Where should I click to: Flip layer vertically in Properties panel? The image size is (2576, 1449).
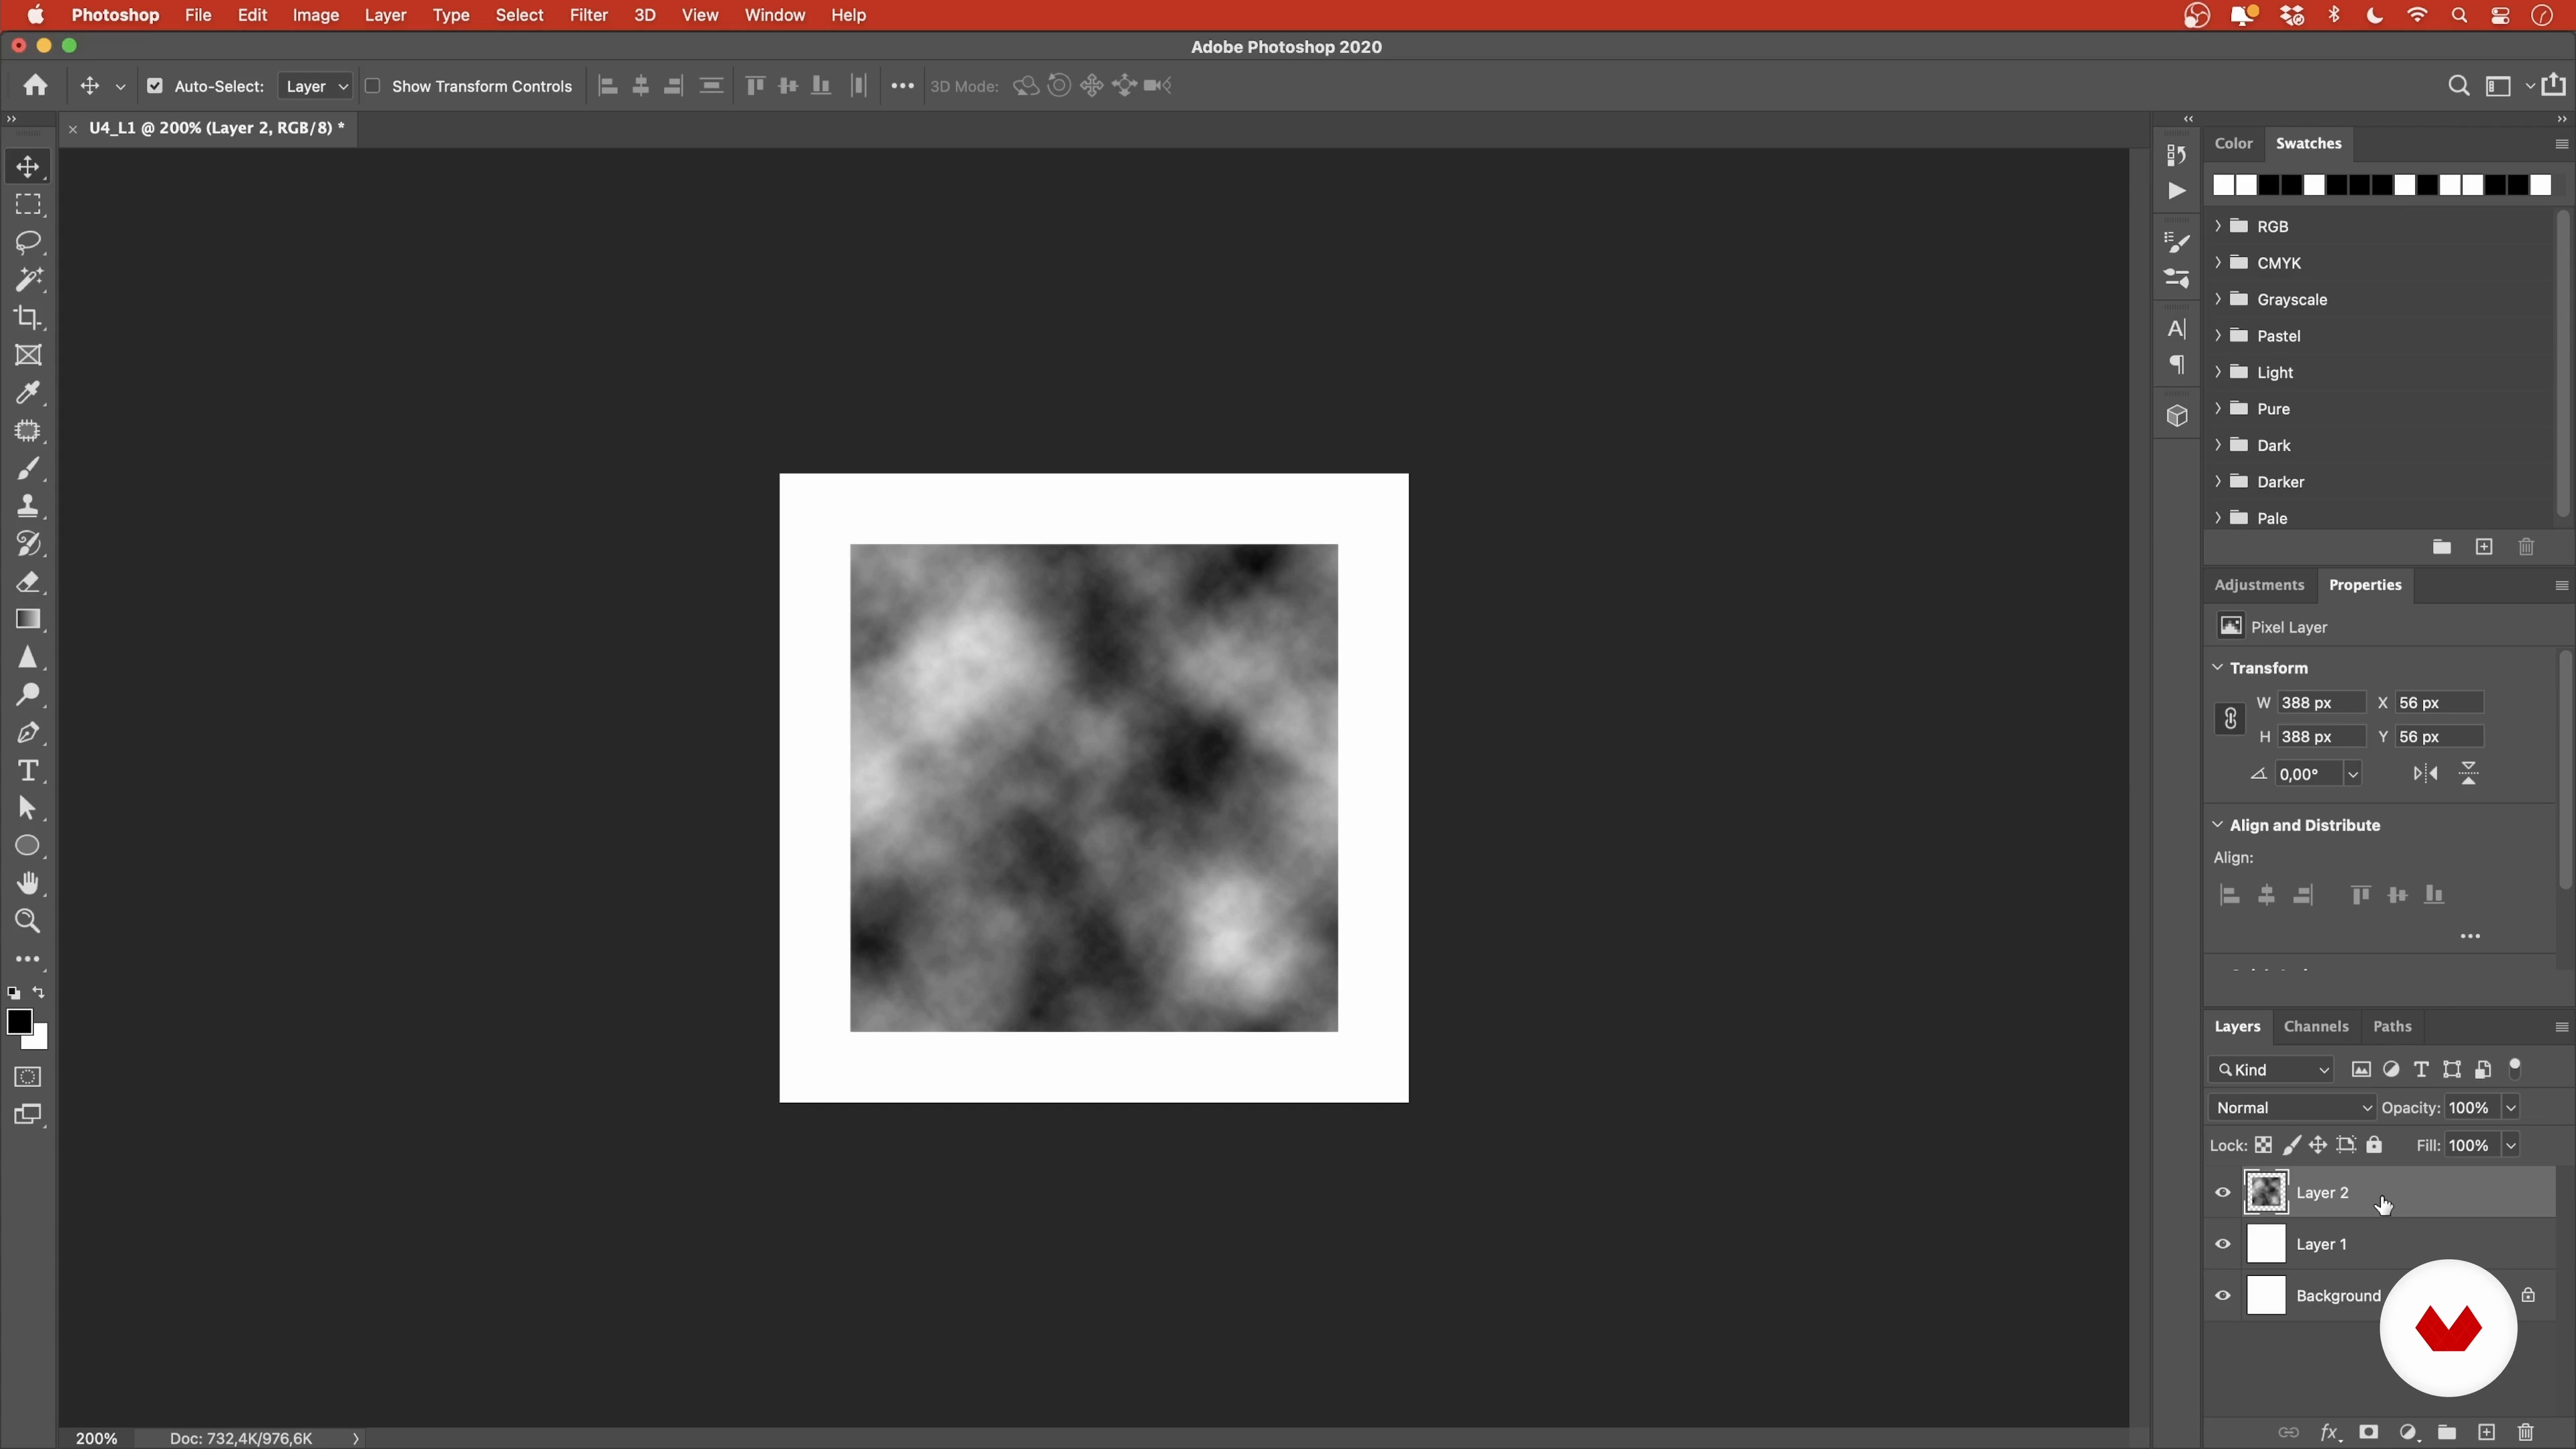tap(2469, 774)
